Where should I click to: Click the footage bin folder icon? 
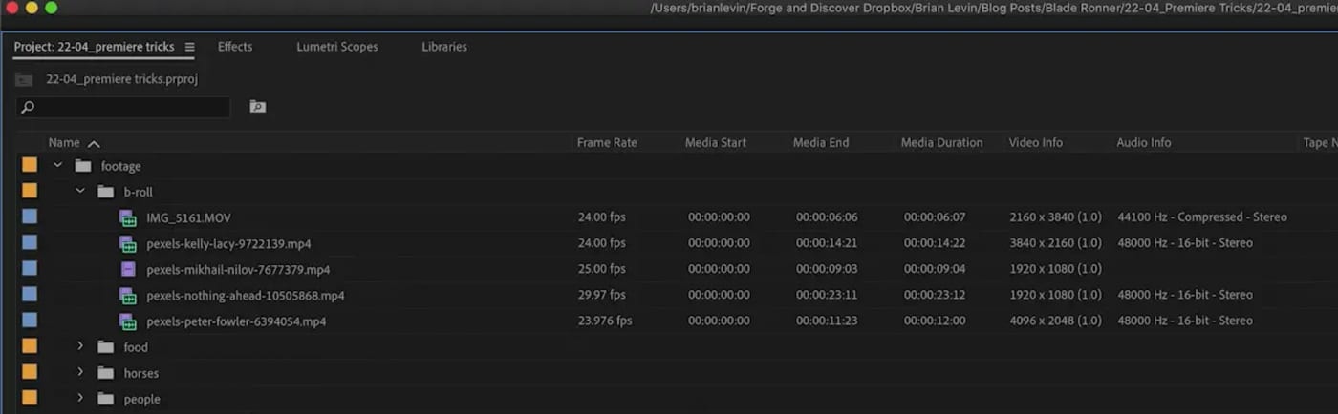coord(83,166)
